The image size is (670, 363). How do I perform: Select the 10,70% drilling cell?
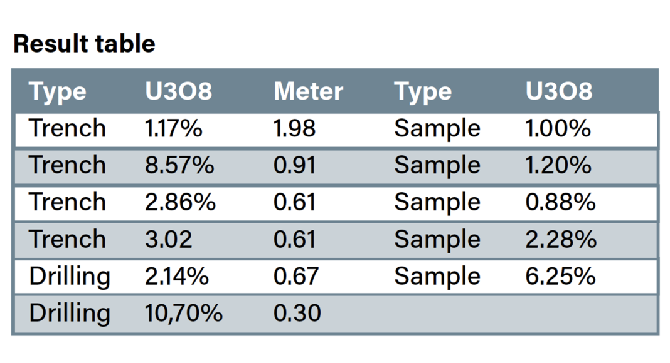pos(183,313)
